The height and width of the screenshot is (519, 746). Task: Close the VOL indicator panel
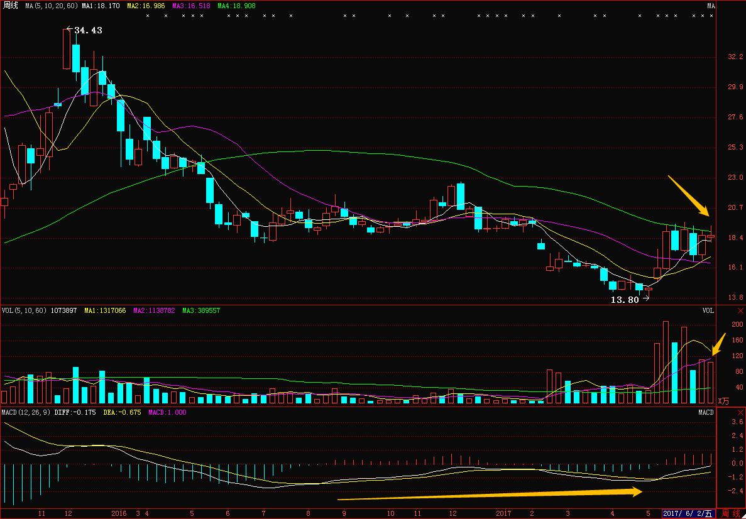[739, 310]
